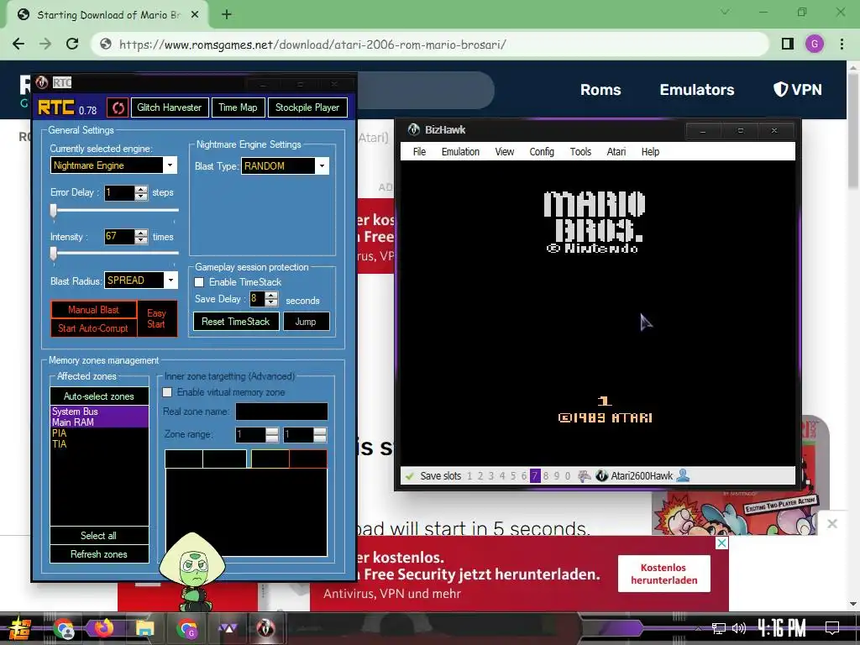Viewport: 860px width, 645px height.
Task: Click Start Auto-Corrupt
Action: [x=93, y=328]
